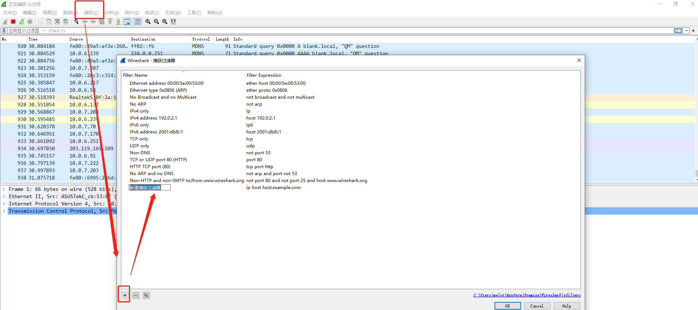Screen dimensions: 698x310
Task: Open the cfilters file path link
Action: point(527,295)
